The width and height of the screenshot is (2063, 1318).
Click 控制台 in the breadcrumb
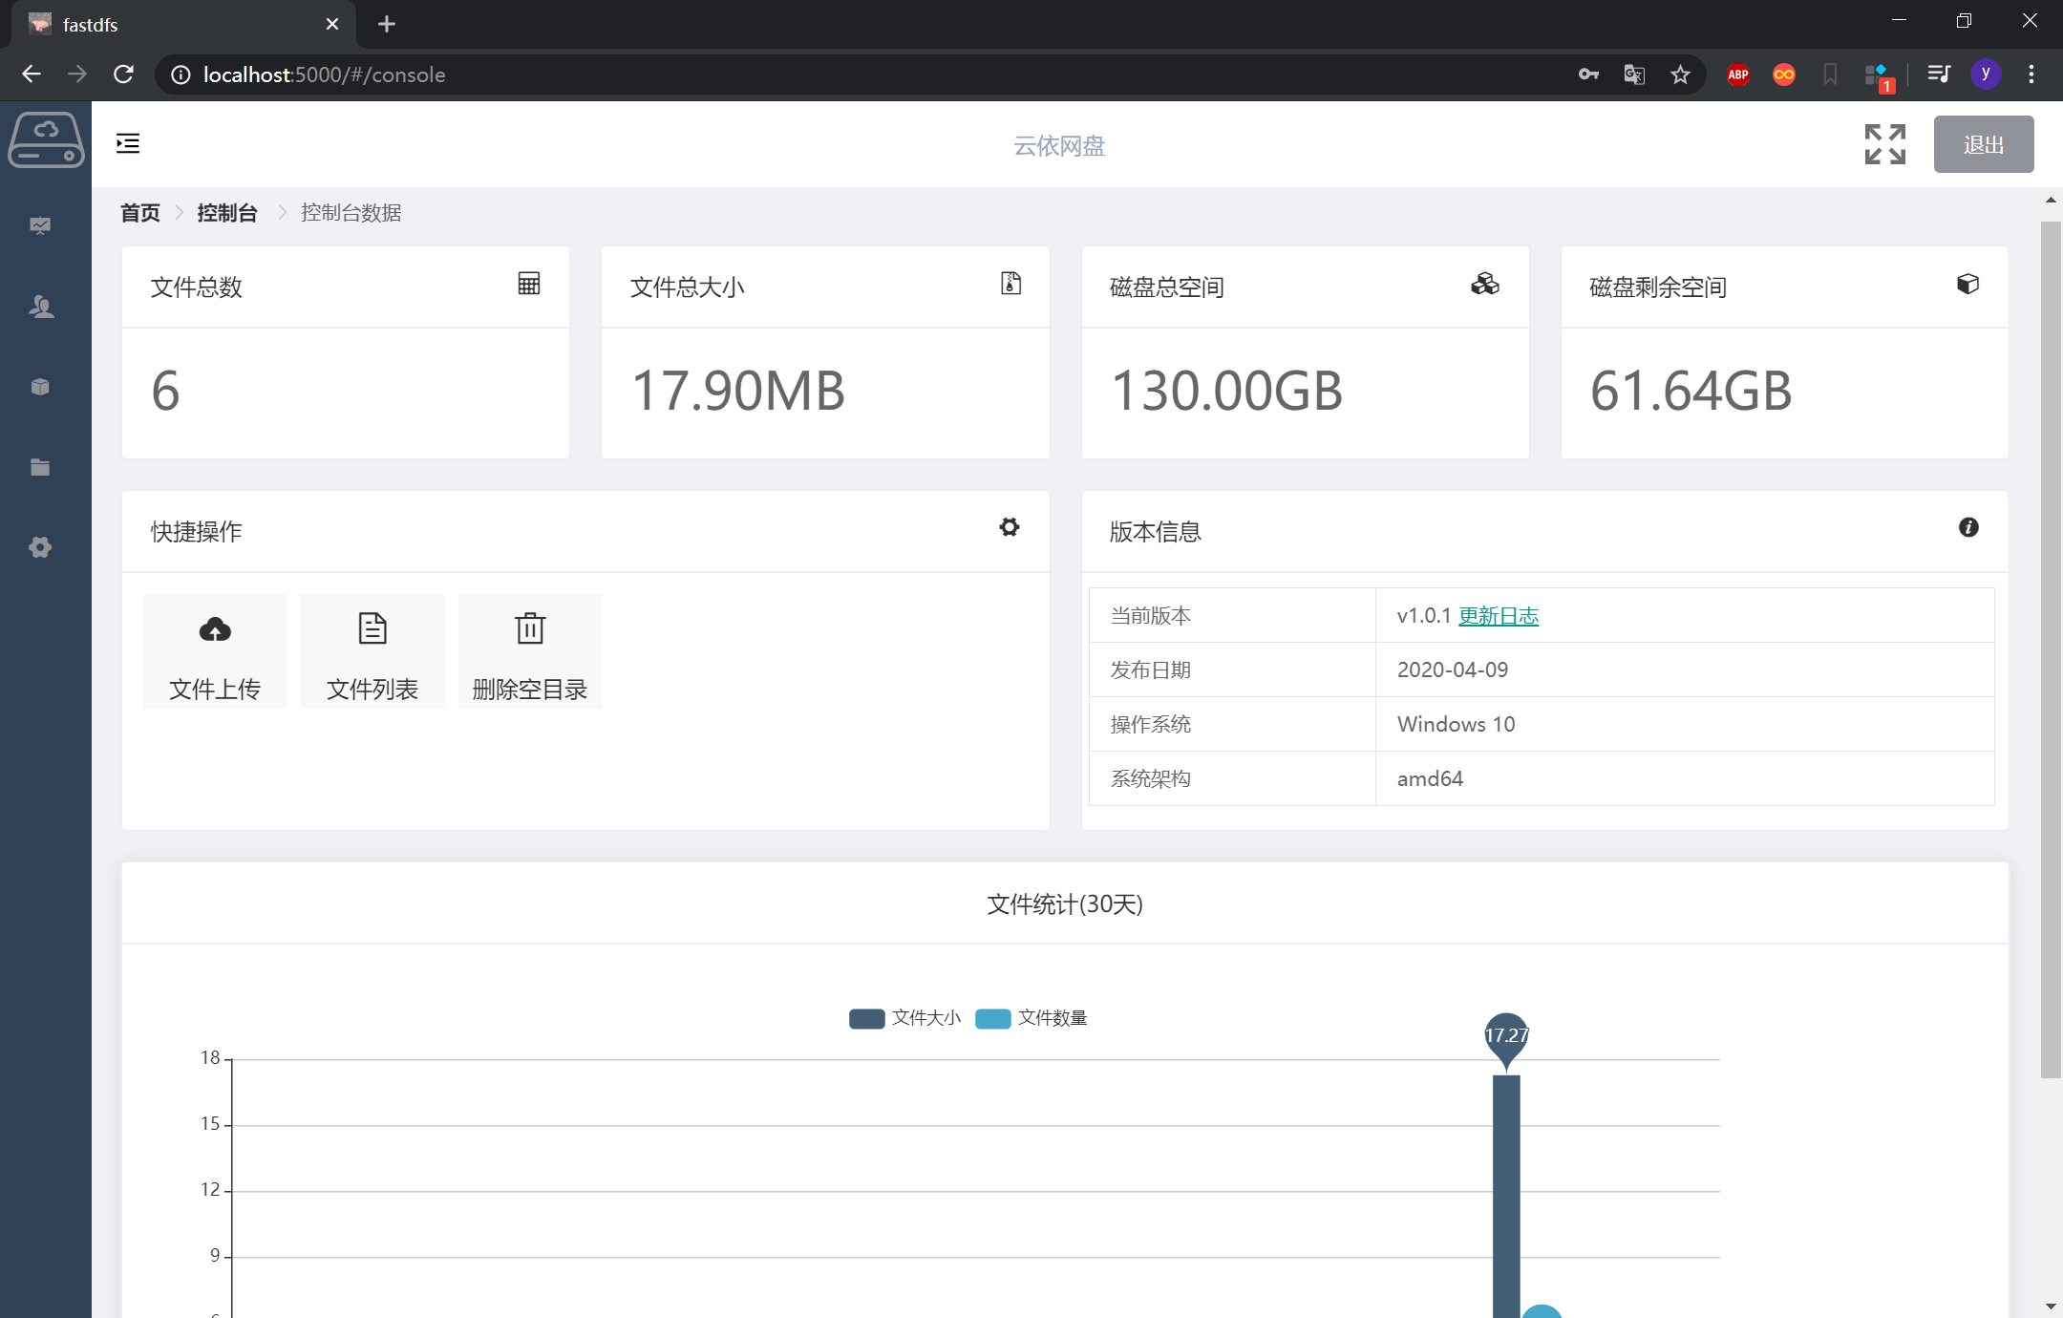(x=227, y=213)
